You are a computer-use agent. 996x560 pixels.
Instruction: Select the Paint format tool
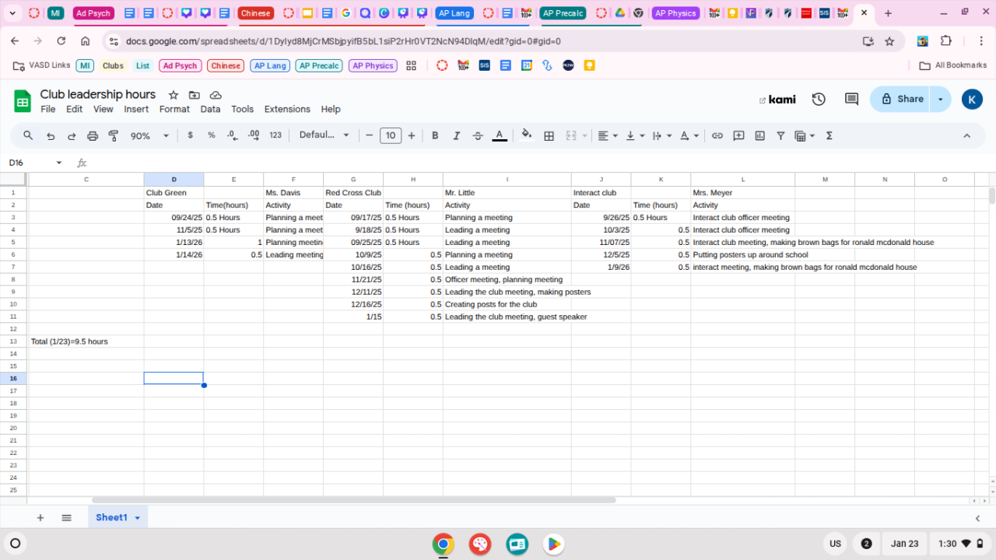tap(114, 135)
